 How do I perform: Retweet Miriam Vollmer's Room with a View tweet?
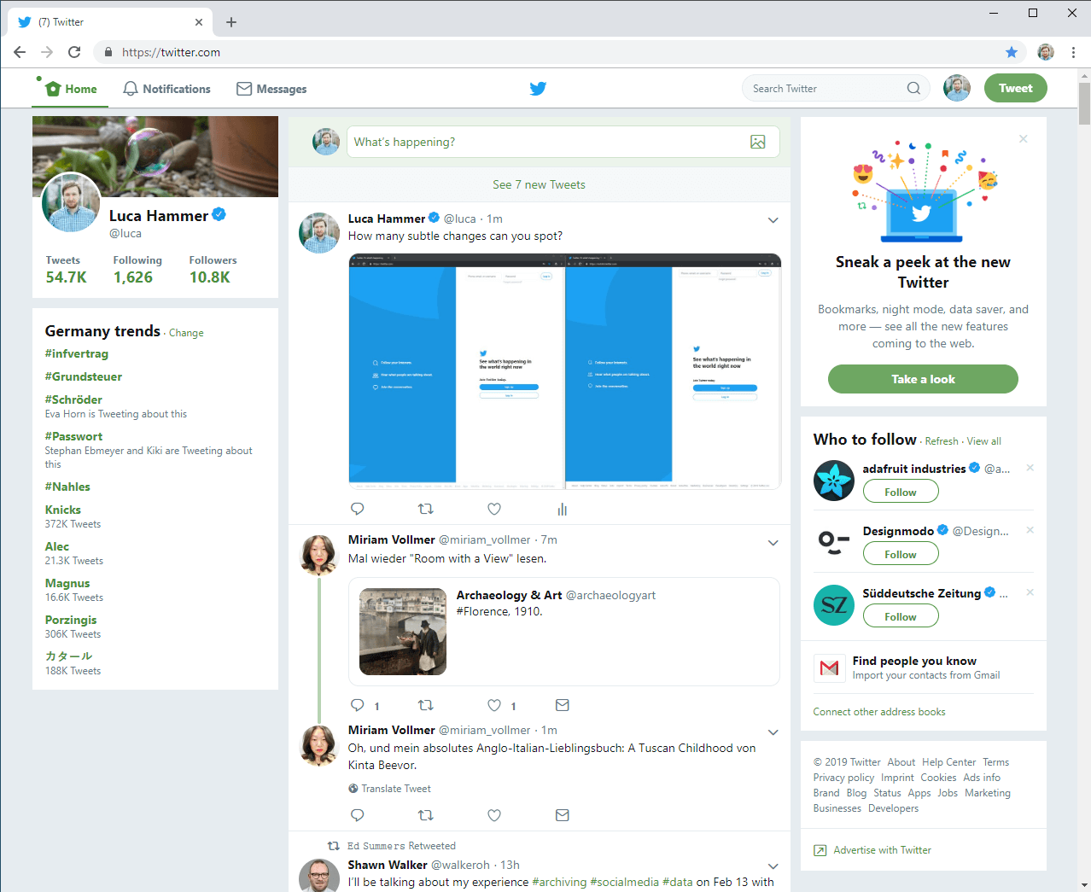tap(426, 705)
